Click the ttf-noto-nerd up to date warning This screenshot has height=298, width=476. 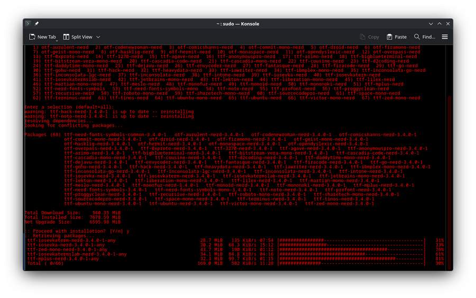coord(109,116)
